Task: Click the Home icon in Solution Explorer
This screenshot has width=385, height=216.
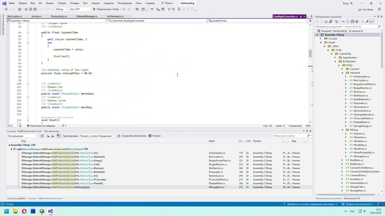Action: click(x=326, y=22)
